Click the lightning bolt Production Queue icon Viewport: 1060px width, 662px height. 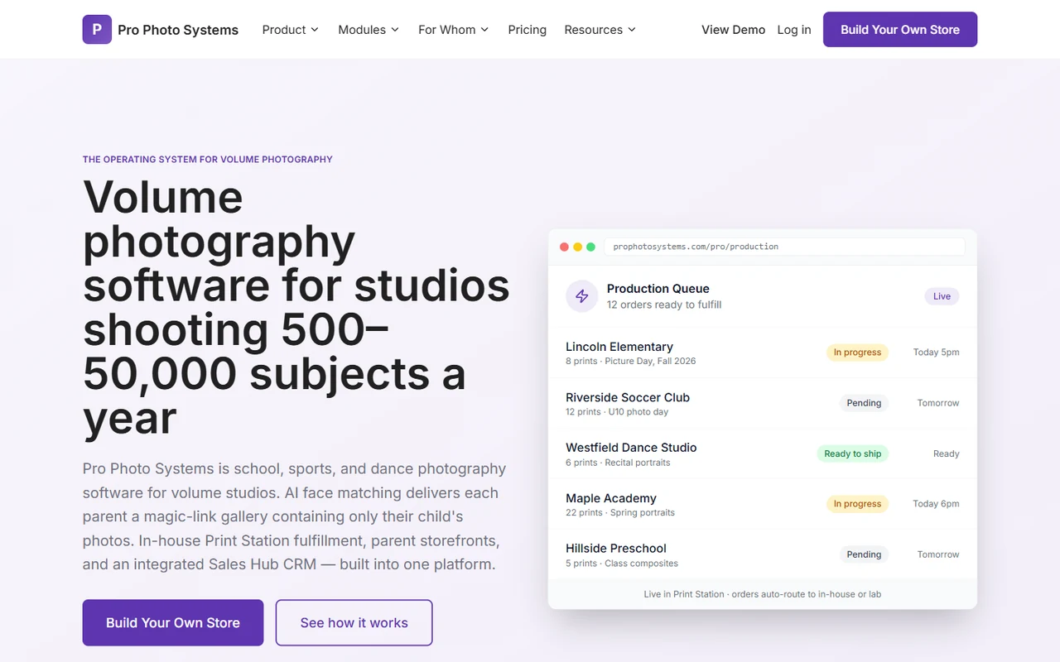point(581,296)
